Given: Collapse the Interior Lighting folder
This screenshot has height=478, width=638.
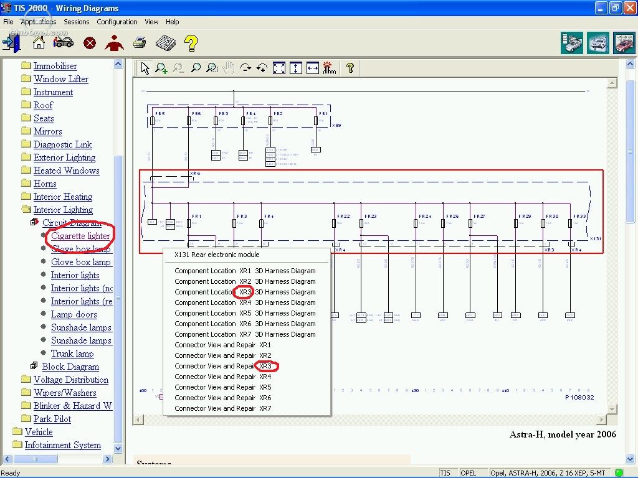Looking at the screenshot, I should [63, 210].
